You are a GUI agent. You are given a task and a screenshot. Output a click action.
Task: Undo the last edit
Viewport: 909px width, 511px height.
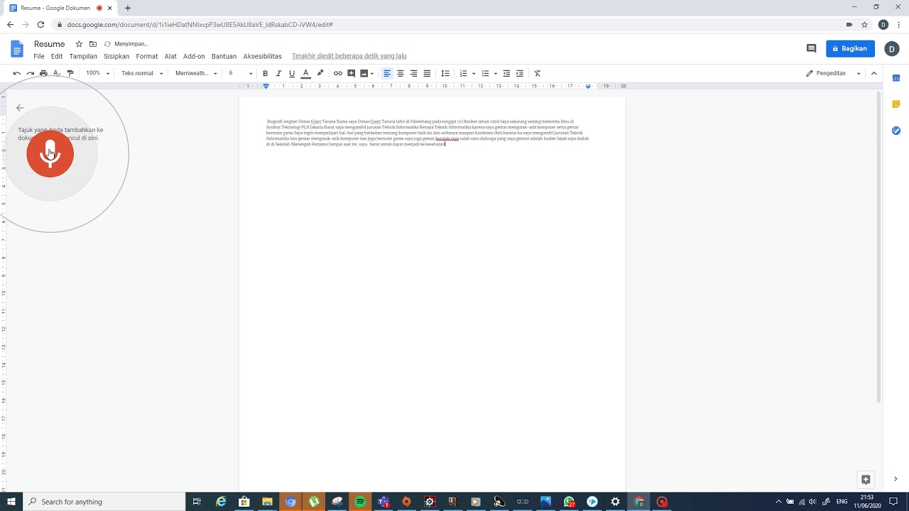tap(17, 73)
